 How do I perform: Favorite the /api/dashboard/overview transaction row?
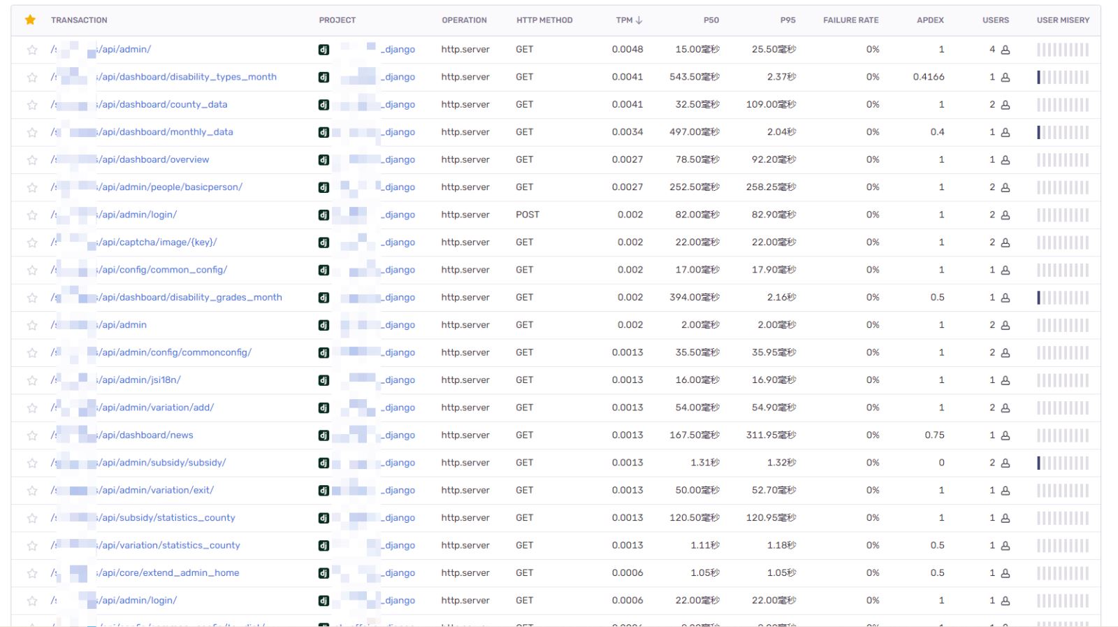pos(32,160)
